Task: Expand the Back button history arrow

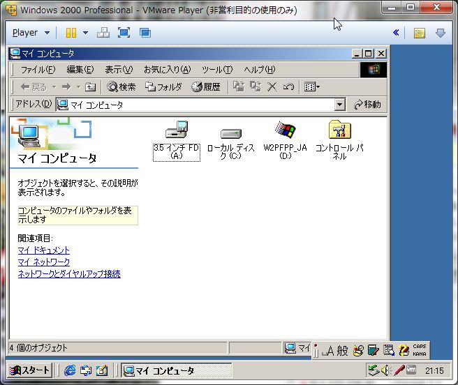Action: [x=54, y=86]
